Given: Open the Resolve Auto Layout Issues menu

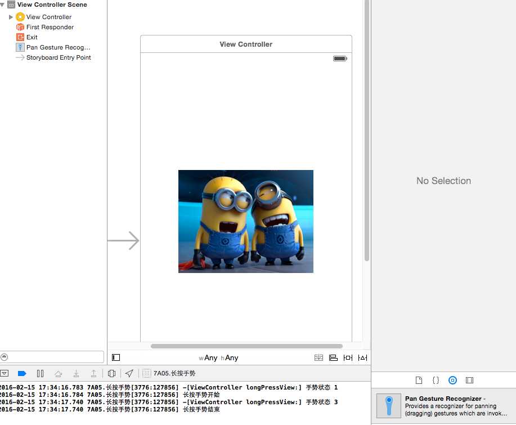Looking at the screenshot, I should pyautogui.click(x=362, y=357).
